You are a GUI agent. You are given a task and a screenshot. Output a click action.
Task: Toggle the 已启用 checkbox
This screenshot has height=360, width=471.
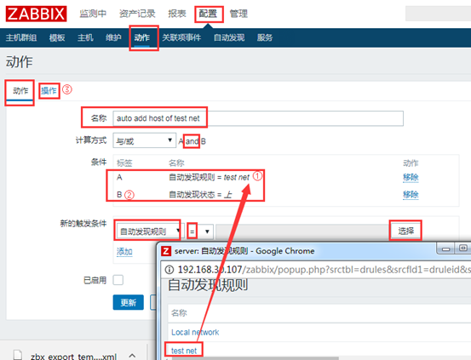point(118,280)
